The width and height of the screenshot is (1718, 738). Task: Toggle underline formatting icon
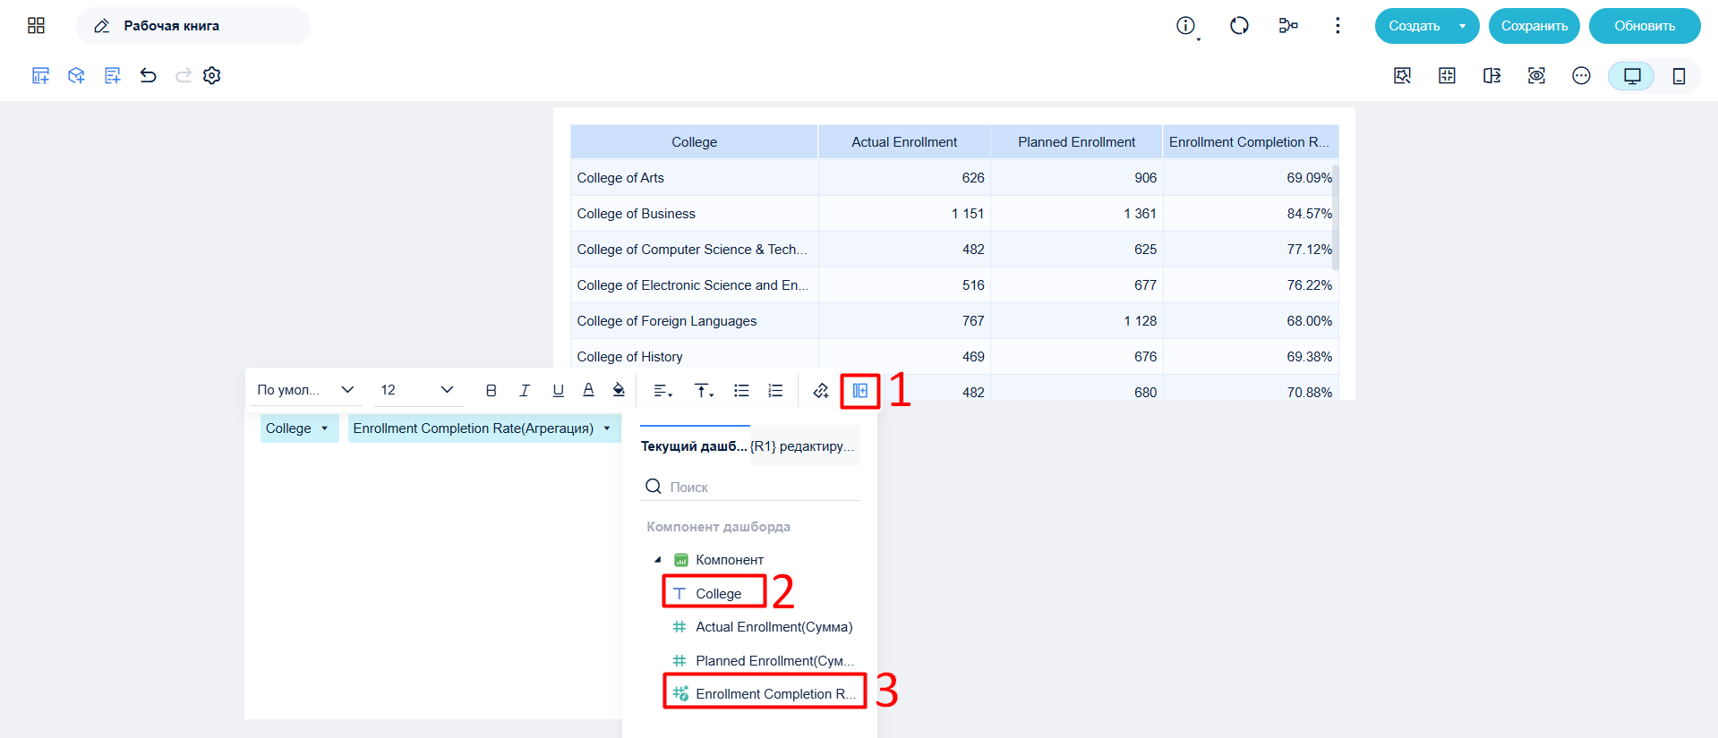pyautogui.click(x=558, y=390)
